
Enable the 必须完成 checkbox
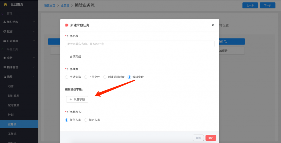click(66, 57)
